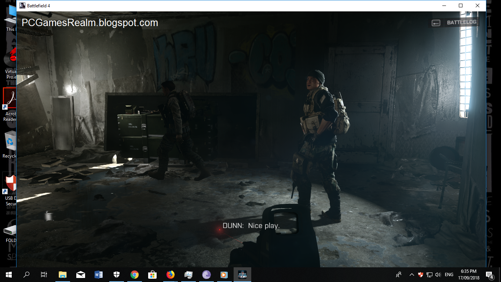The height and width of the screenshot is (282, 501).
Task: Open Task View on the taskbar
Action: 44,275
